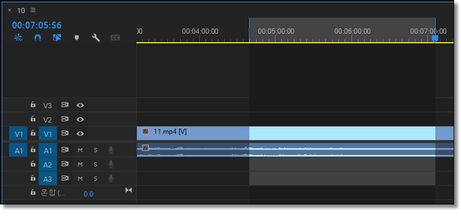The width and height of the screenshot is (461, 217).
Task: Jump to 00:06:00:00 on time ruler
Action: (x=353, y=31)
